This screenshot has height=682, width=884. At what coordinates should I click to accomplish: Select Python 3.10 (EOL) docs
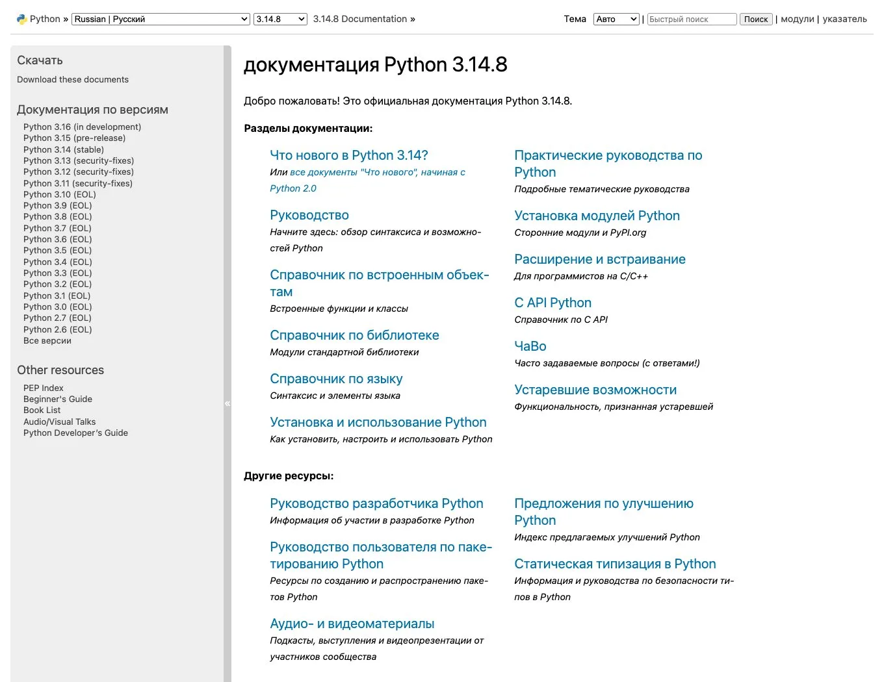60,194
